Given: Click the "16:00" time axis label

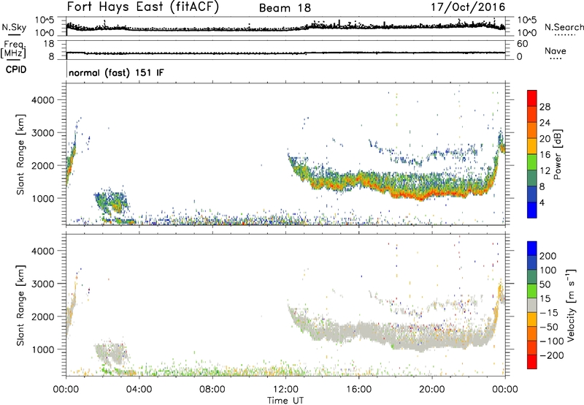Looking at the screenshot, I should [358, 390].
